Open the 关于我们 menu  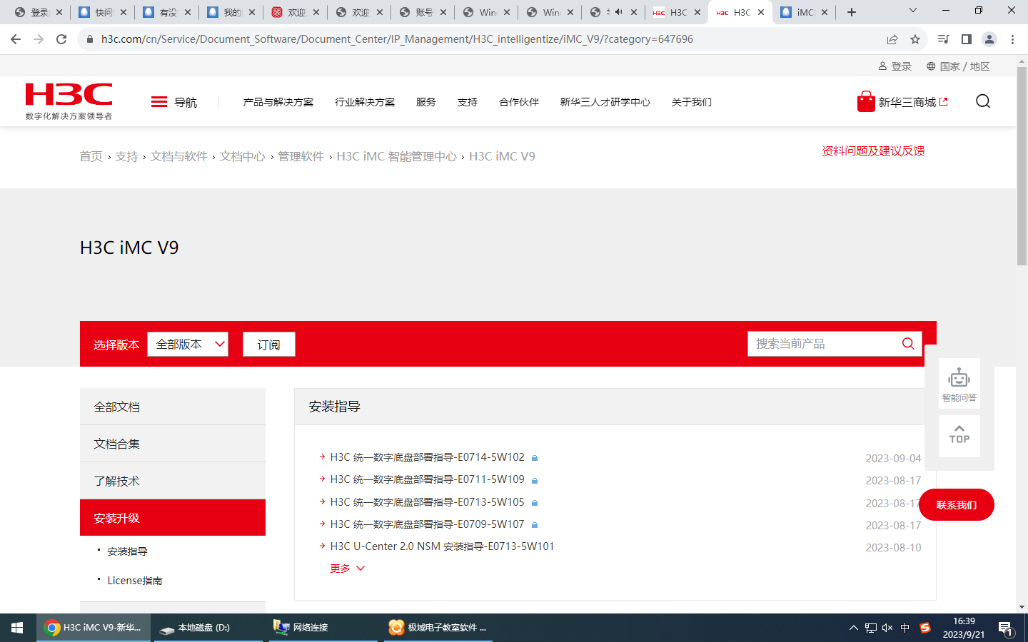coord(692,102)
